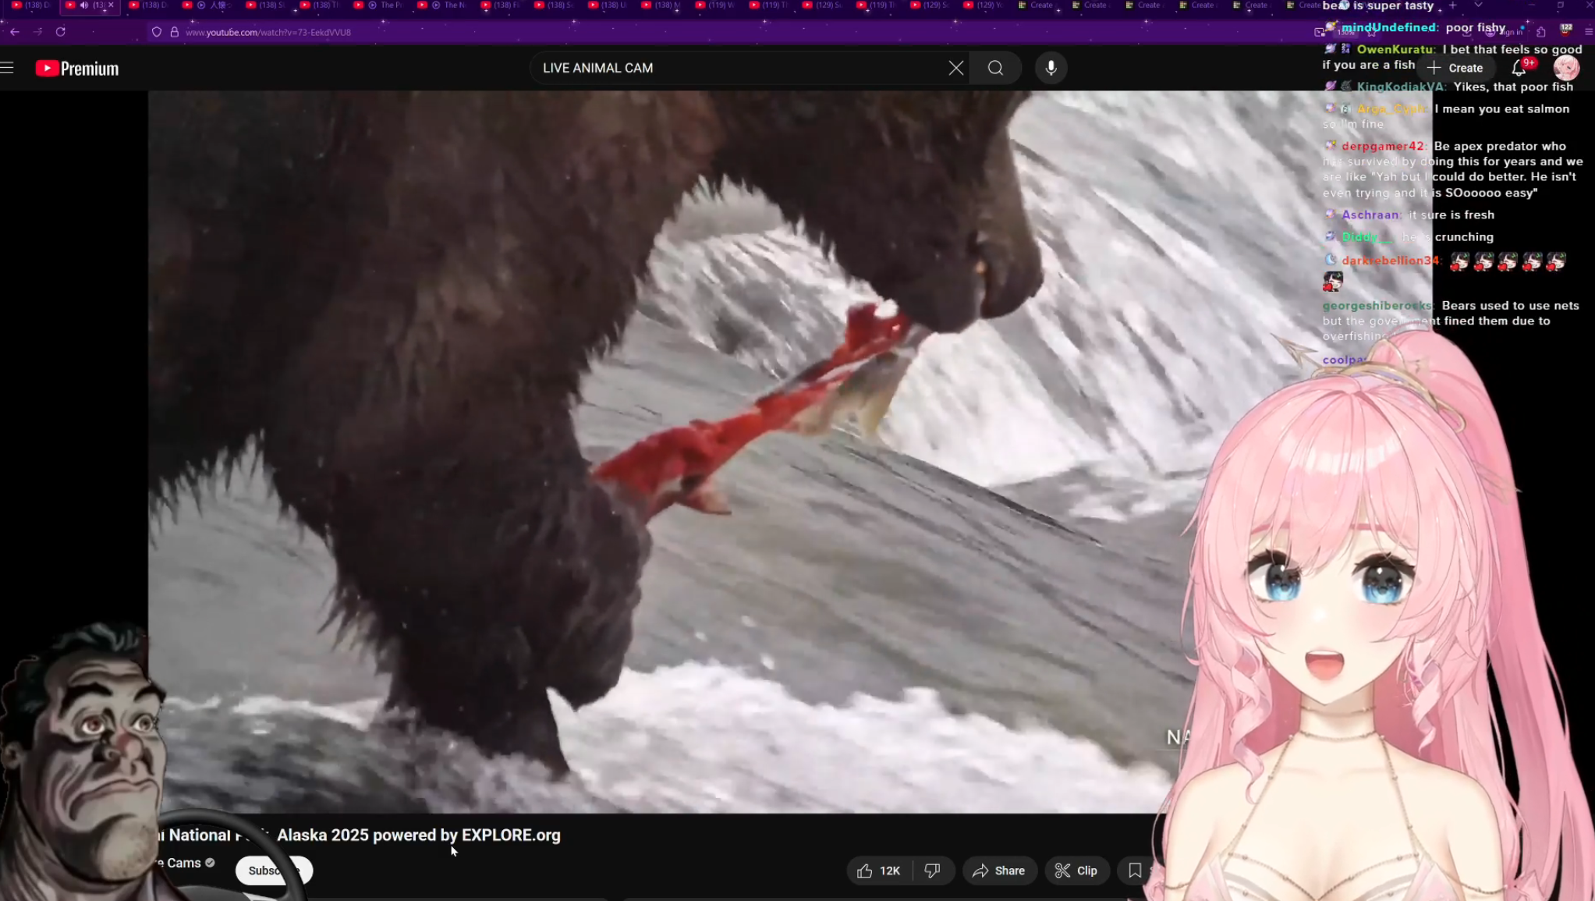The image size is (1595, 901).
Task: View site security lock info
Action: [175, 32]
